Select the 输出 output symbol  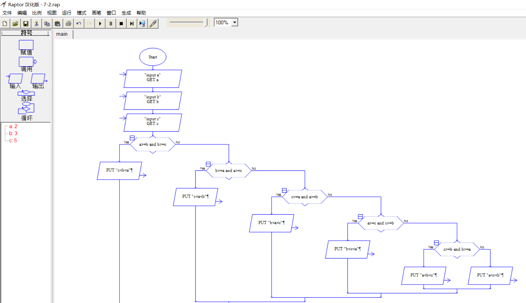point(39,81)
